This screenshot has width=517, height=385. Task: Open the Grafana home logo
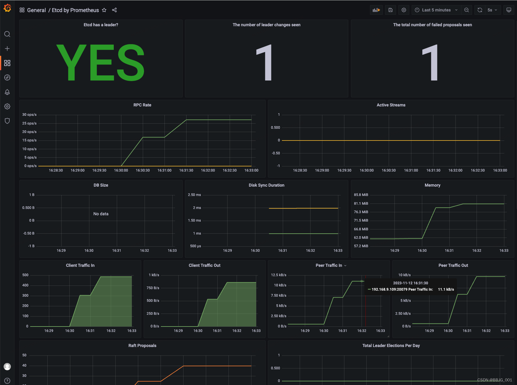[7, 8]
